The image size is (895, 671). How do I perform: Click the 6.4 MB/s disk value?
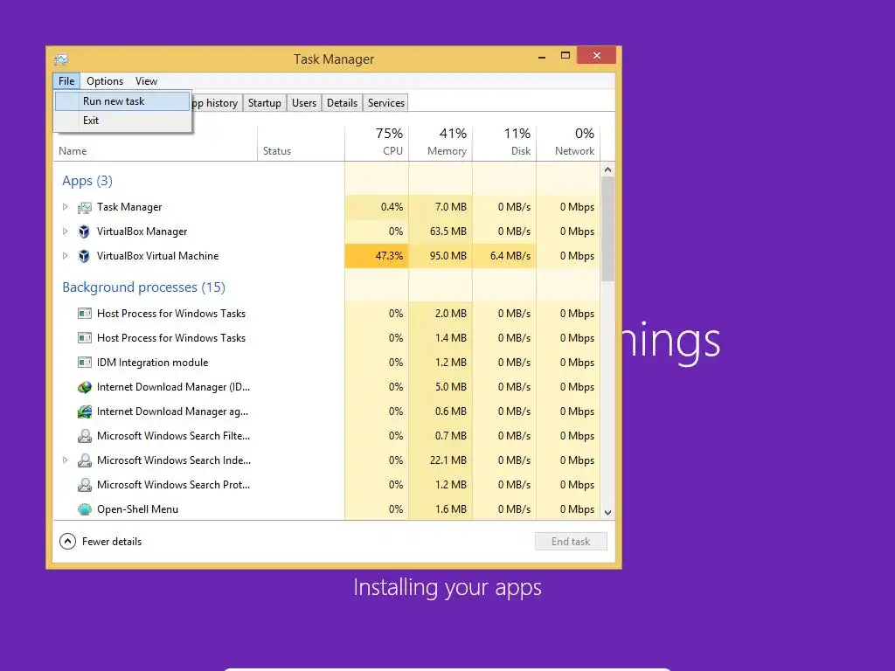pos(510,256)
